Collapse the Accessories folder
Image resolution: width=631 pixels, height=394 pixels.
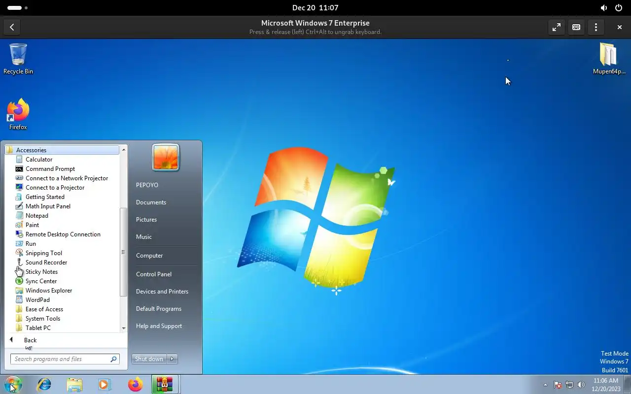click(x=62, y=150)
